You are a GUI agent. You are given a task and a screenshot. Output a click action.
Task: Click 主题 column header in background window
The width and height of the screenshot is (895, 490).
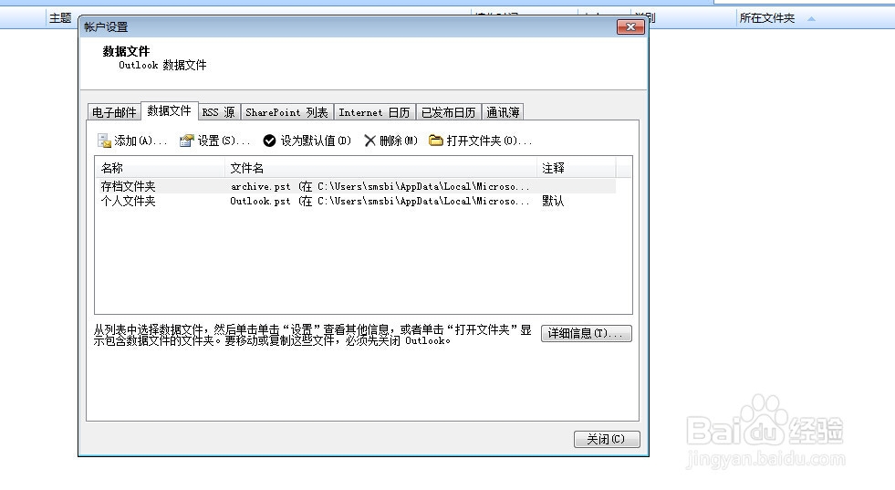coord(60,17)
